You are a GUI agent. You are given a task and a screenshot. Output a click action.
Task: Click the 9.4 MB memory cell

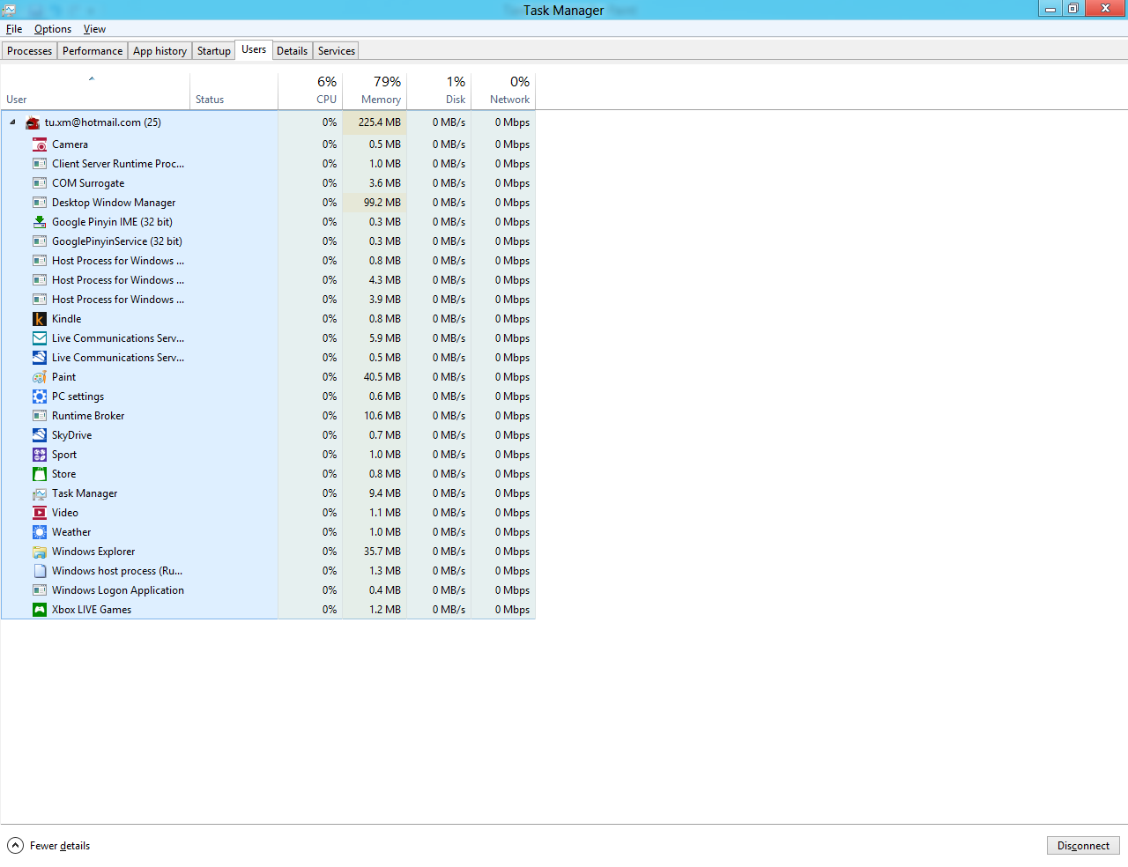point(375,493)
